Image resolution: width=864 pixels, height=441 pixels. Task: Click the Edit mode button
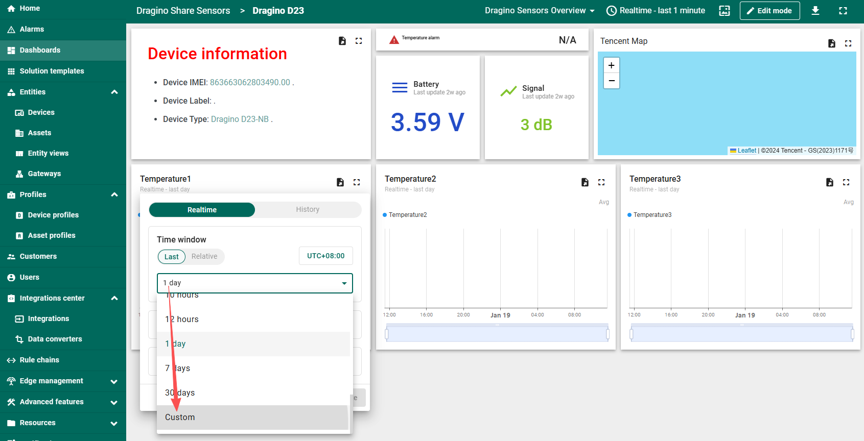point(769,11)
